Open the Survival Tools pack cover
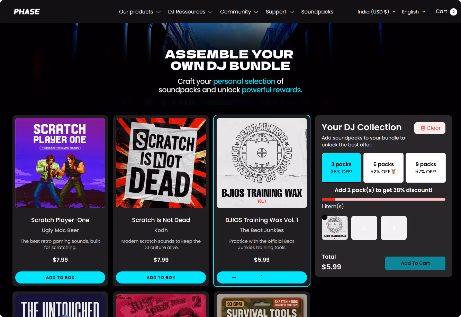The image size is (461, 317). (x=262, y=306)
